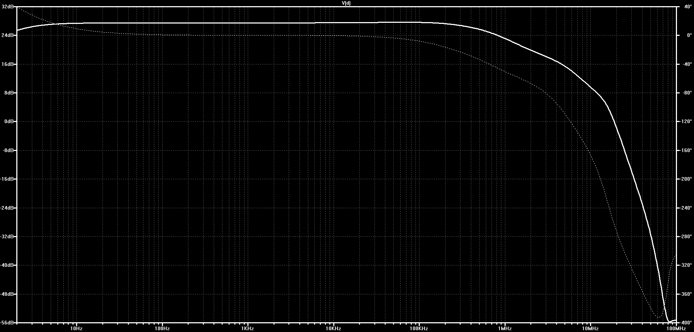Viewport: 694px width, 332px height.
Task: Click the 1MHz frequency axis label
Action: coord(505,329)
